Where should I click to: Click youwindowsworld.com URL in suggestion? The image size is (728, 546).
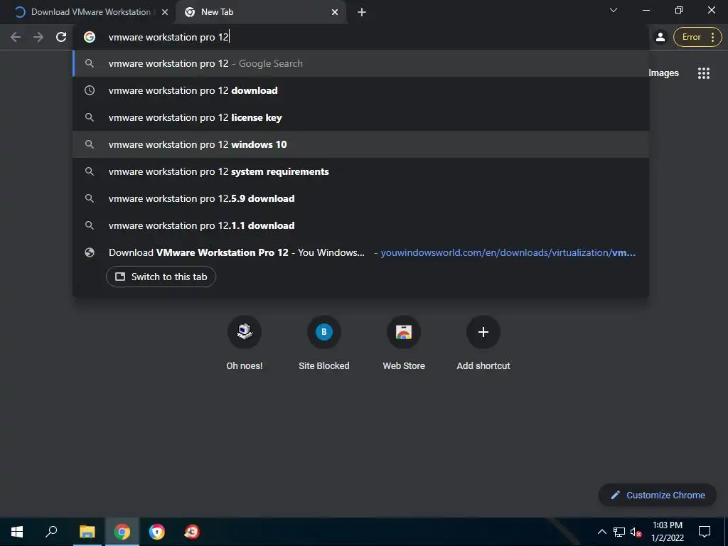tap(508, 252)
